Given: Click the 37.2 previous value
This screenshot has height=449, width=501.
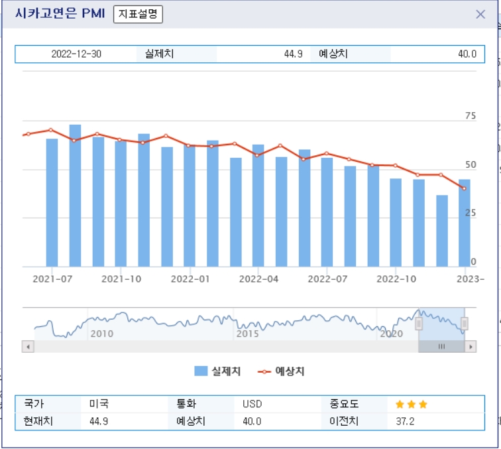Looking at the screenshot, I should click(405, 422).
